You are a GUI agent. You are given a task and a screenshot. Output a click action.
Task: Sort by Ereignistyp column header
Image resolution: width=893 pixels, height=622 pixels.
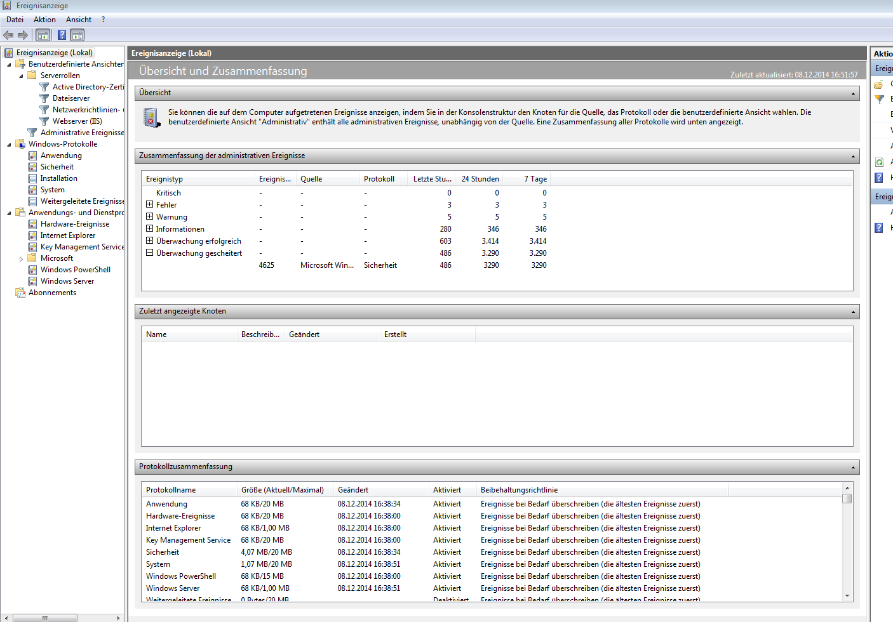click(198, 179)
